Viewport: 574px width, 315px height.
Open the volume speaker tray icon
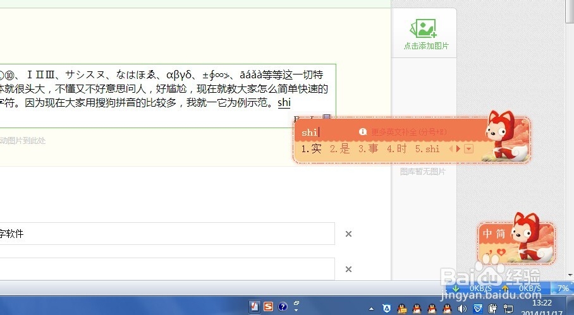462,309
